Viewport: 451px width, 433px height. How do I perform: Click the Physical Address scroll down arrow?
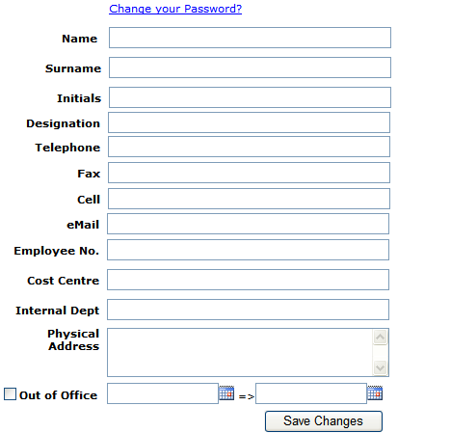pyautogui.click(x=380, y=367)
